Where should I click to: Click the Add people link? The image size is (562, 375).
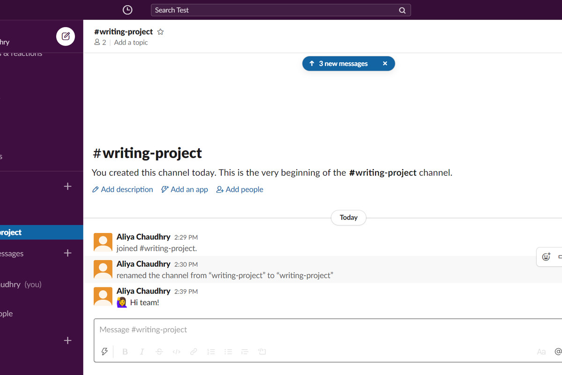[240, 189]
